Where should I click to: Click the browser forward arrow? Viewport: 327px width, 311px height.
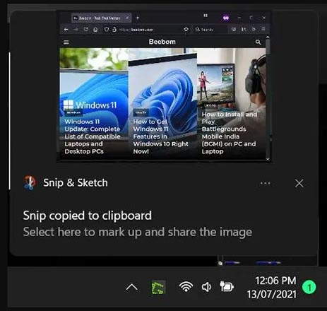point(76,30)
